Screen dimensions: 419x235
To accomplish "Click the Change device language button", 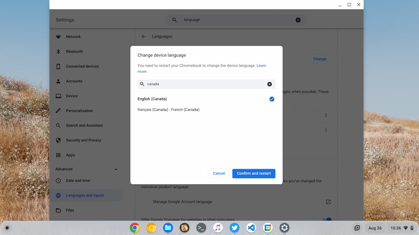I will [319, 59].
